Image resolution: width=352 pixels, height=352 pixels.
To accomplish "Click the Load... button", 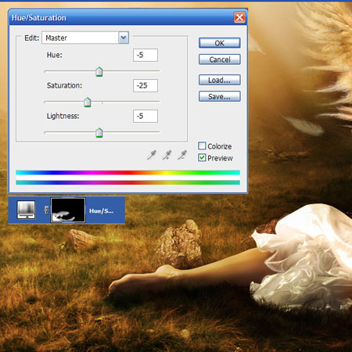I will coord(220,80).
